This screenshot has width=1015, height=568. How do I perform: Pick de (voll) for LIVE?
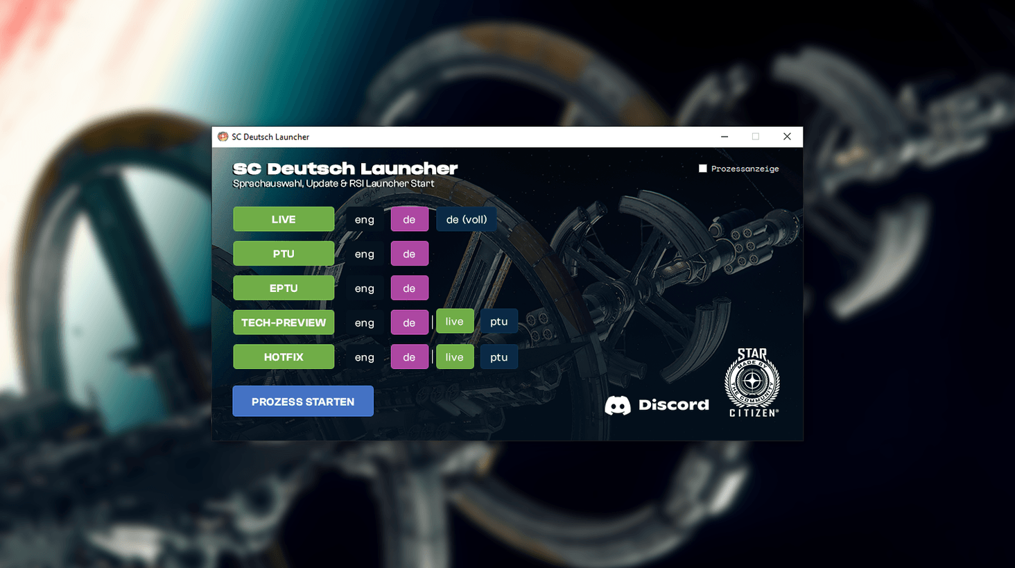(x=466, y=219)
